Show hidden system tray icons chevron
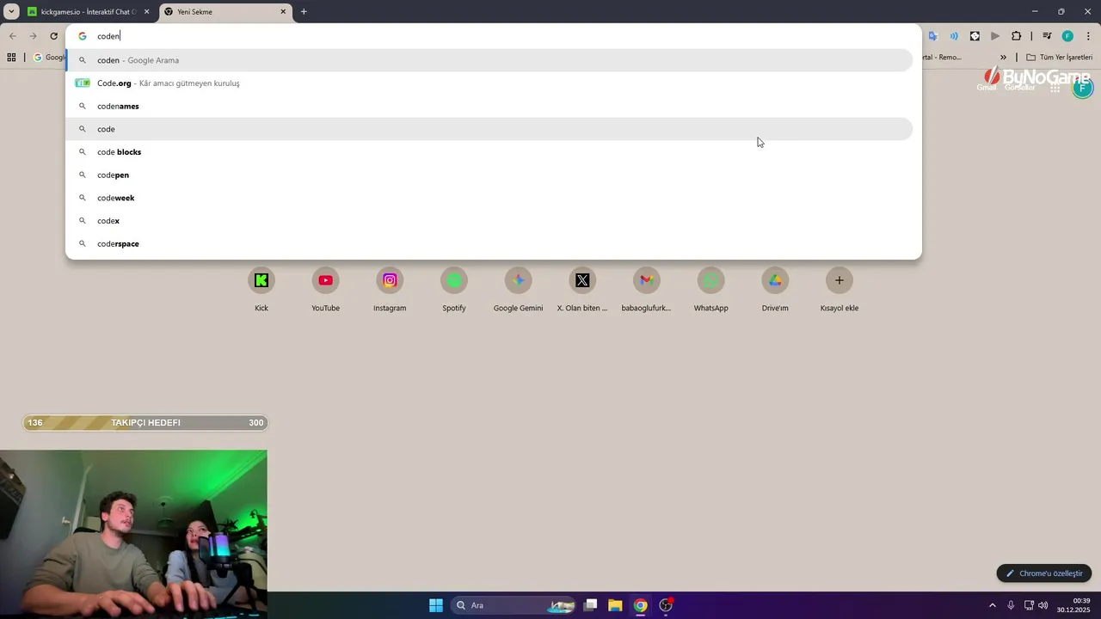The width and height of the screenshot is (1101, 619). [992, 605]
